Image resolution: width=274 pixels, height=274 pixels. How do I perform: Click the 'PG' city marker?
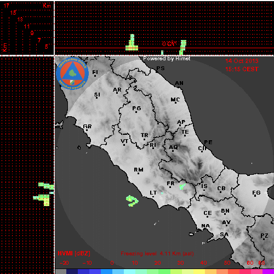136,109
